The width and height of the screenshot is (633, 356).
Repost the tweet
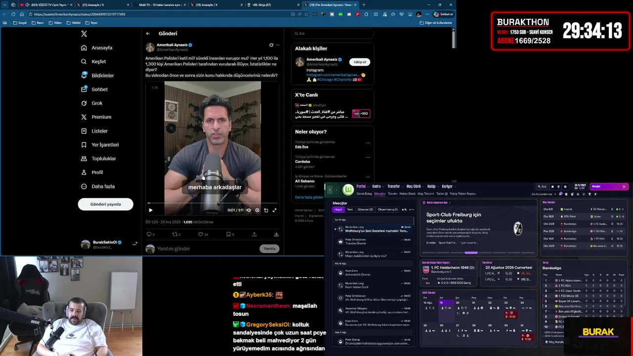(x=176, y=234)
